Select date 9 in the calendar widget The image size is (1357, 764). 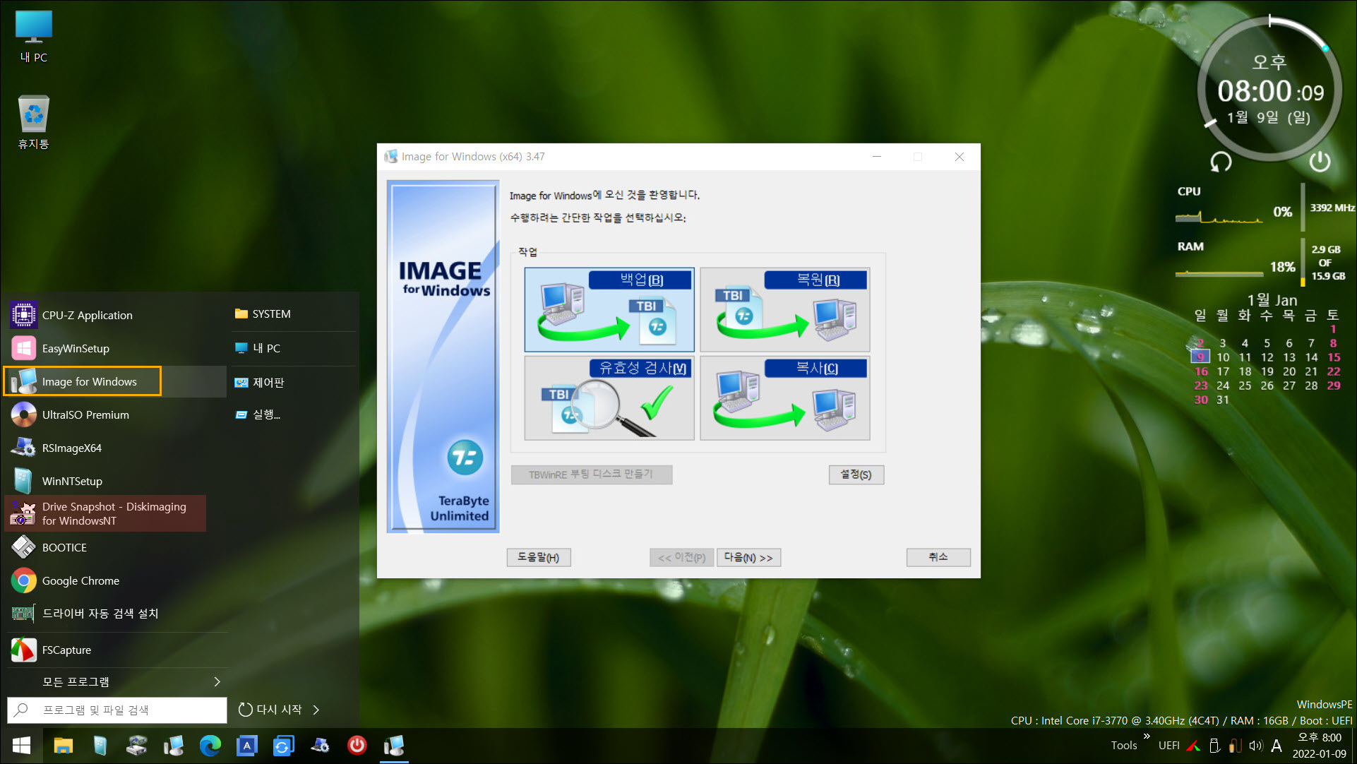1201,357
